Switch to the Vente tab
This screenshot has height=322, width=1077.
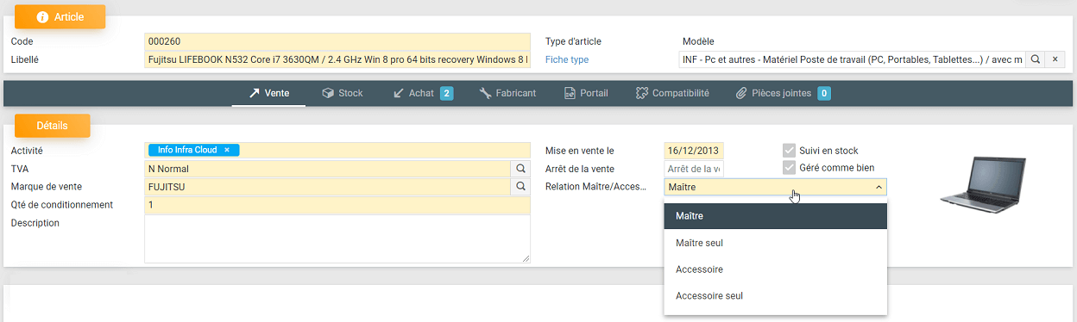[268, 93]
